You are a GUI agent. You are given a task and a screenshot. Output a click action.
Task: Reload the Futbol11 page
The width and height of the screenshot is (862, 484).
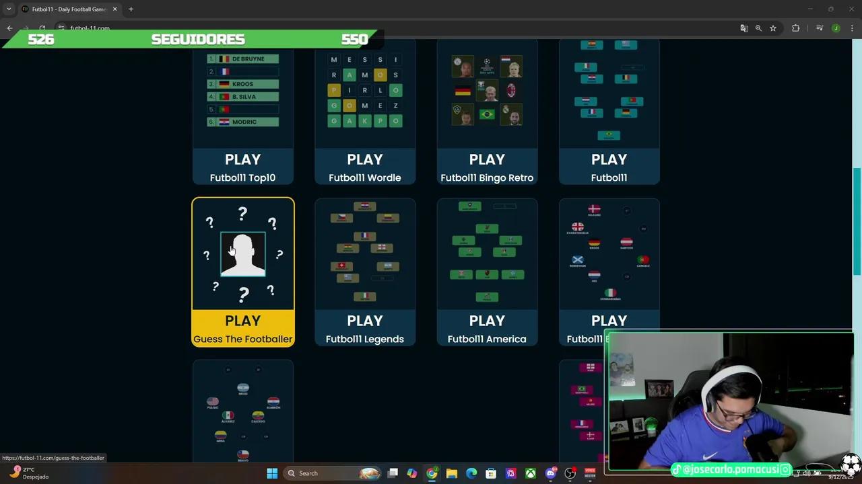pos(42,28)
